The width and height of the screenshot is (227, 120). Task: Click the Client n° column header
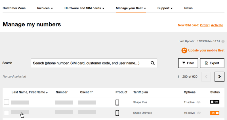pos(87,92)
